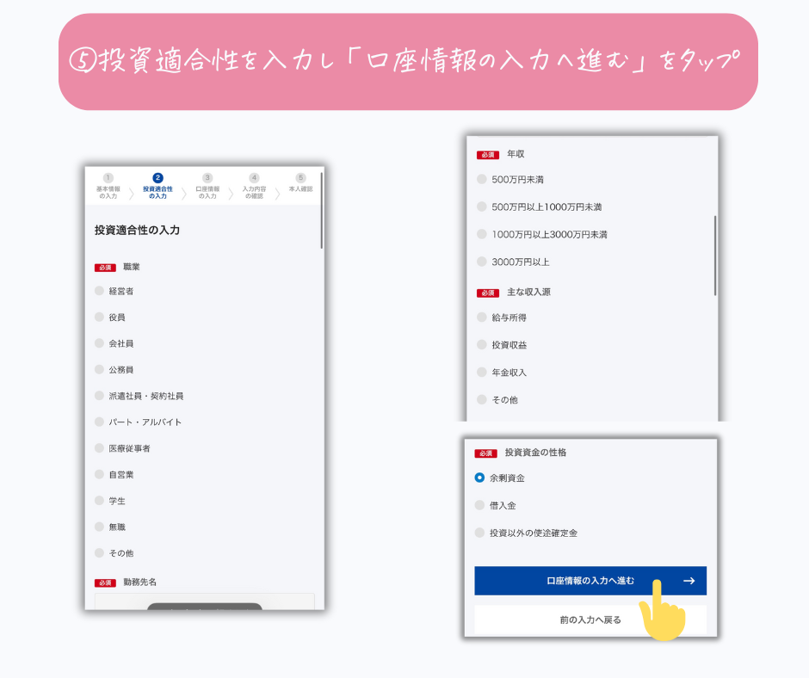Viewport: 809px width, 678px height.
Task: Select 3000万円以上 annual income
Action: (482, 262)
